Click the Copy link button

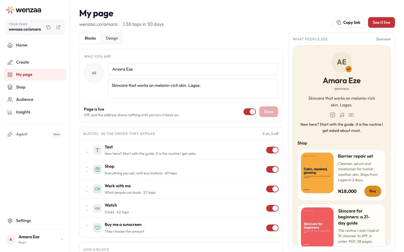348,22
